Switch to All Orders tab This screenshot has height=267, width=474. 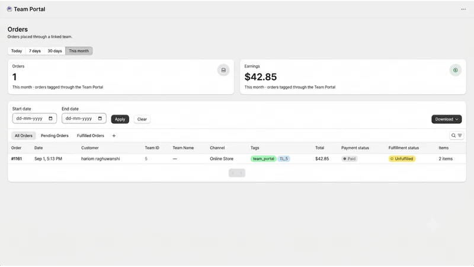click(x=24, y=136)
